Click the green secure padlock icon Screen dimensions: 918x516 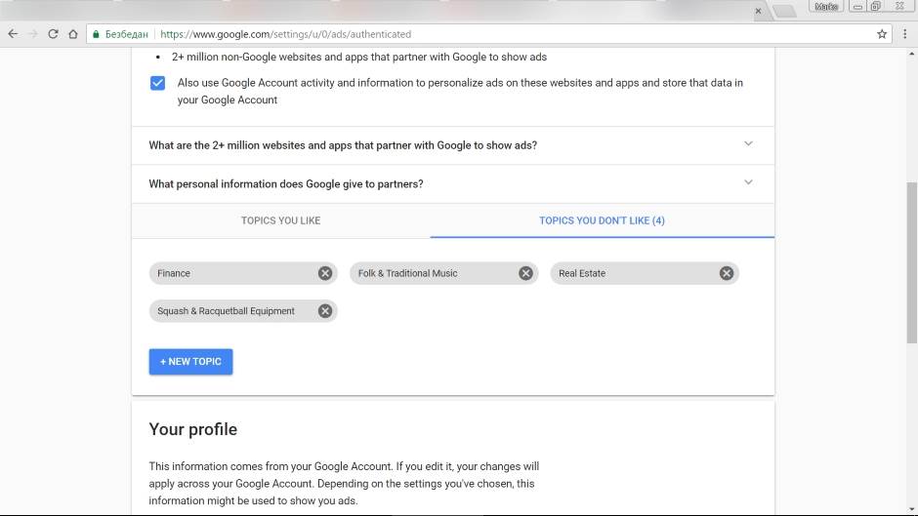[97, 34]
